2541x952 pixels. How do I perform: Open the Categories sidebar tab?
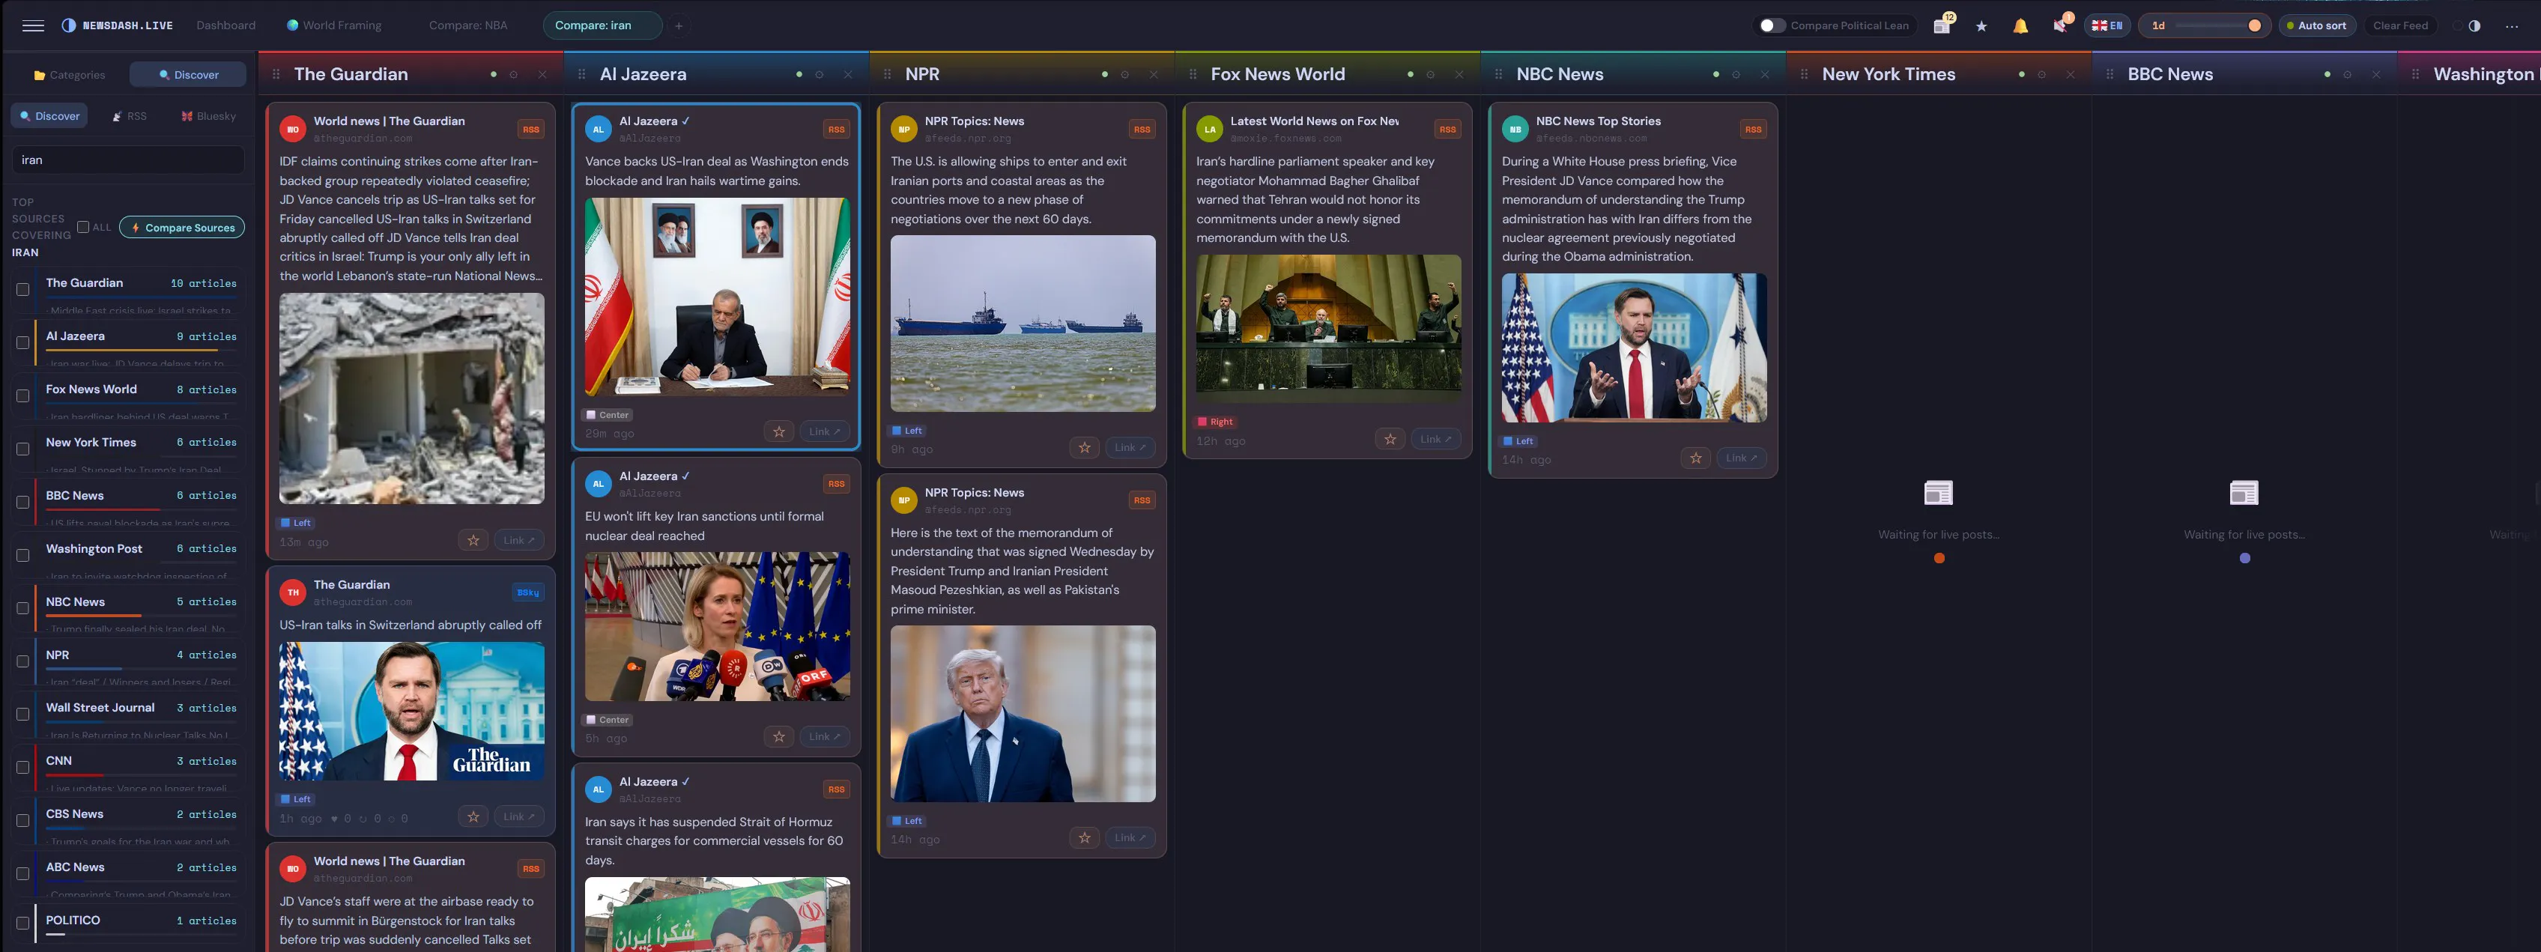69,75
